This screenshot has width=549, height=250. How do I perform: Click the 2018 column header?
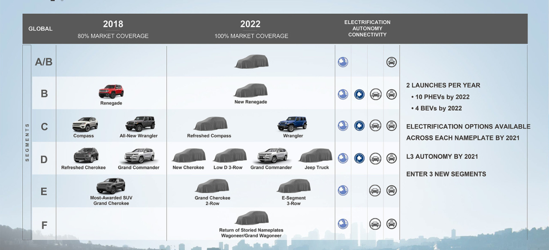pyautogui.click(x=113, y=24)
